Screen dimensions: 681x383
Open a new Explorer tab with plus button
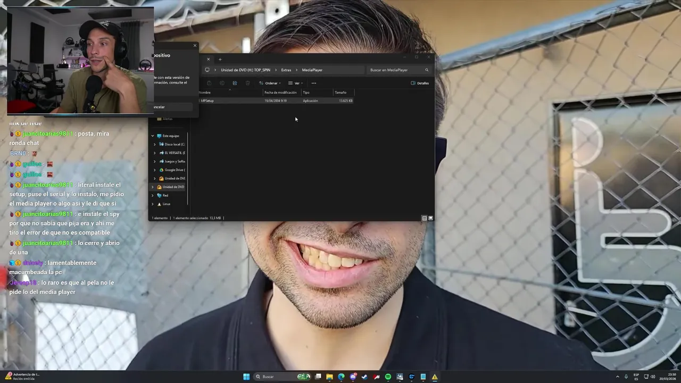tap(220, 59)
